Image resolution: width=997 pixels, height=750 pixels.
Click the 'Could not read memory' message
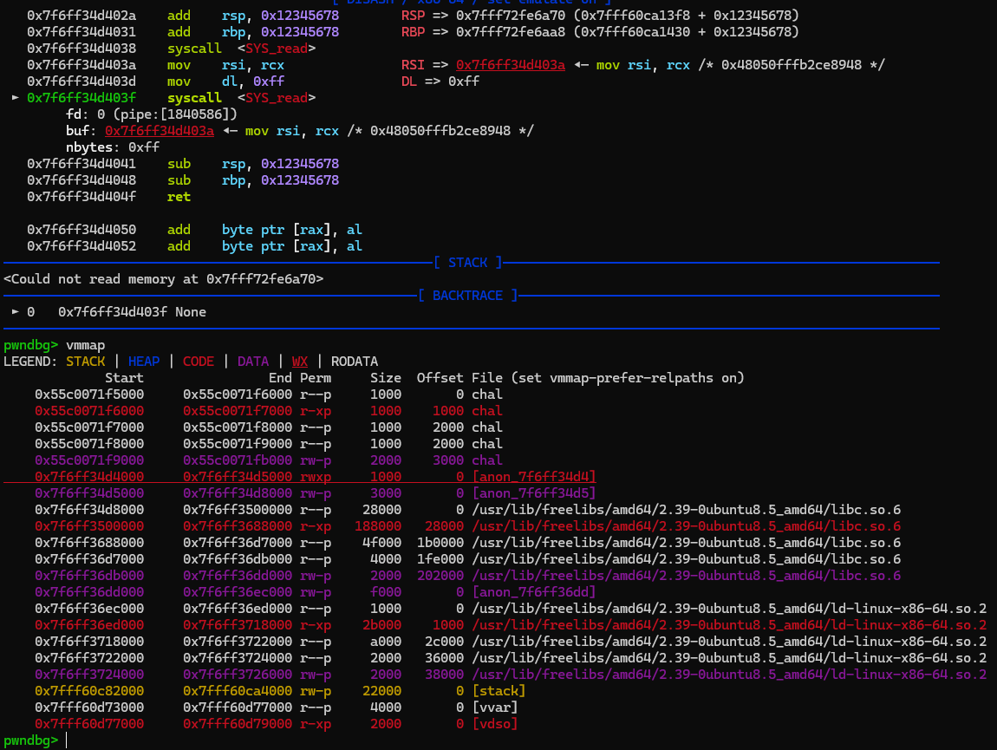pyautogui.click(x=163, y=279)
